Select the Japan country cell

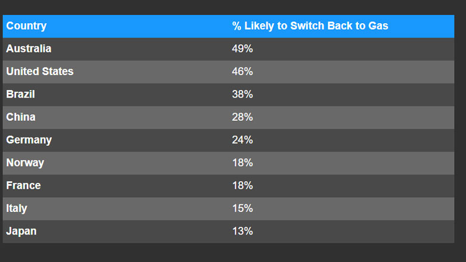pos(21,231)
